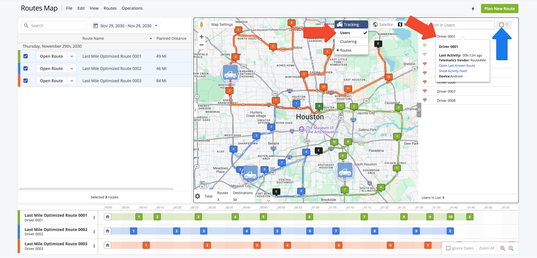Uncheck Last Mile Optimized Route 0002 checkbox
The height and width of the screenshot is (258, 537).
(x=25, y=68)
